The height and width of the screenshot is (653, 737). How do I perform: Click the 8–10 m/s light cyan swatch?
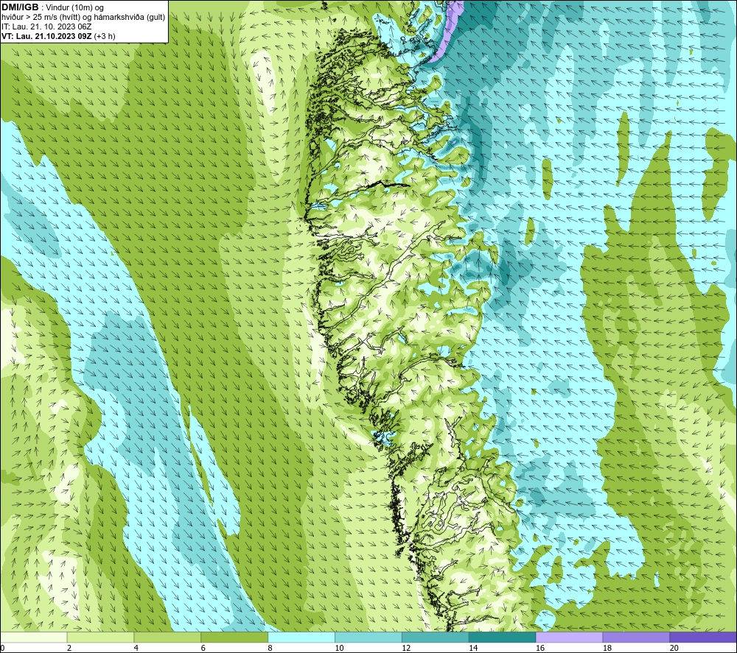[x=301, y=637]
